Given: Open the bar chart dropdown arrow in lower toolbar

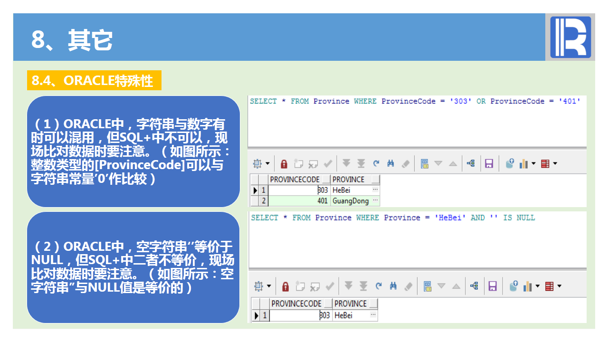Looking at the screenshot, I should [538, 286].
